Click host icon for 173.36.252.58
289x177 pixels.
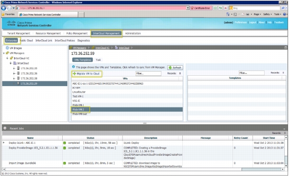point(18,78)
